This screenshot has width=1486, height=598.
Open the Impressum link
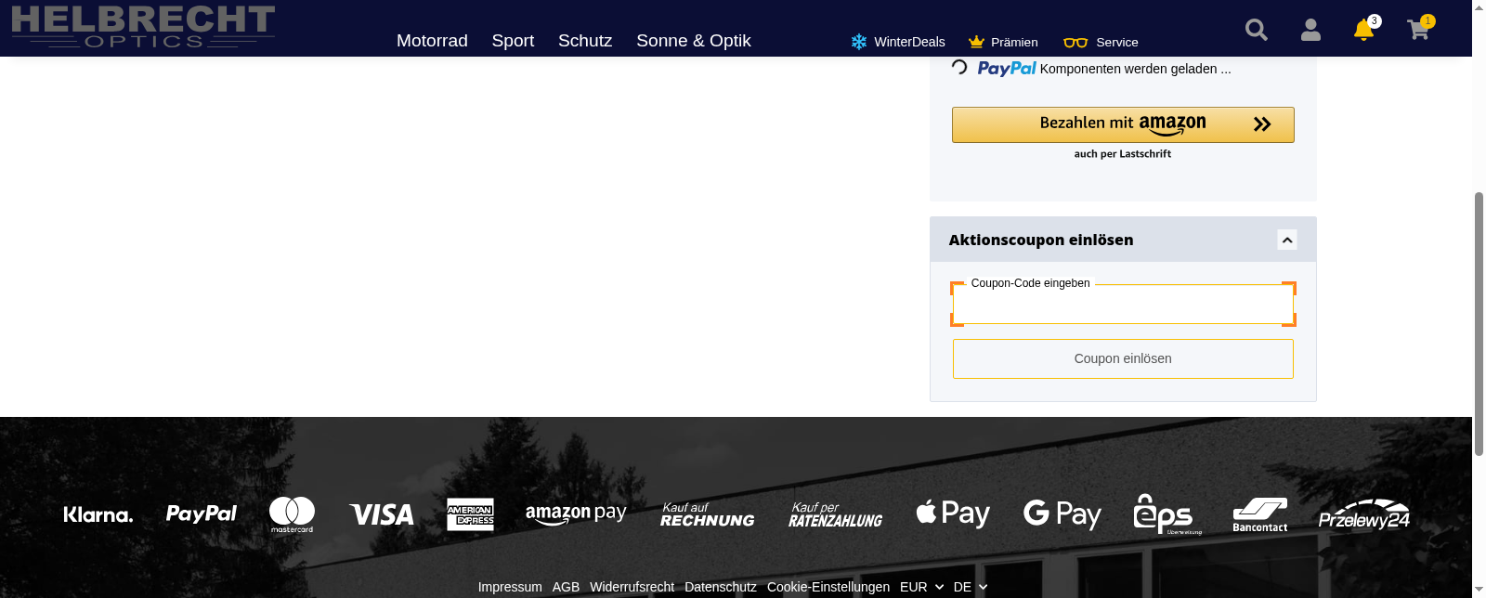(x=510, y=587)
